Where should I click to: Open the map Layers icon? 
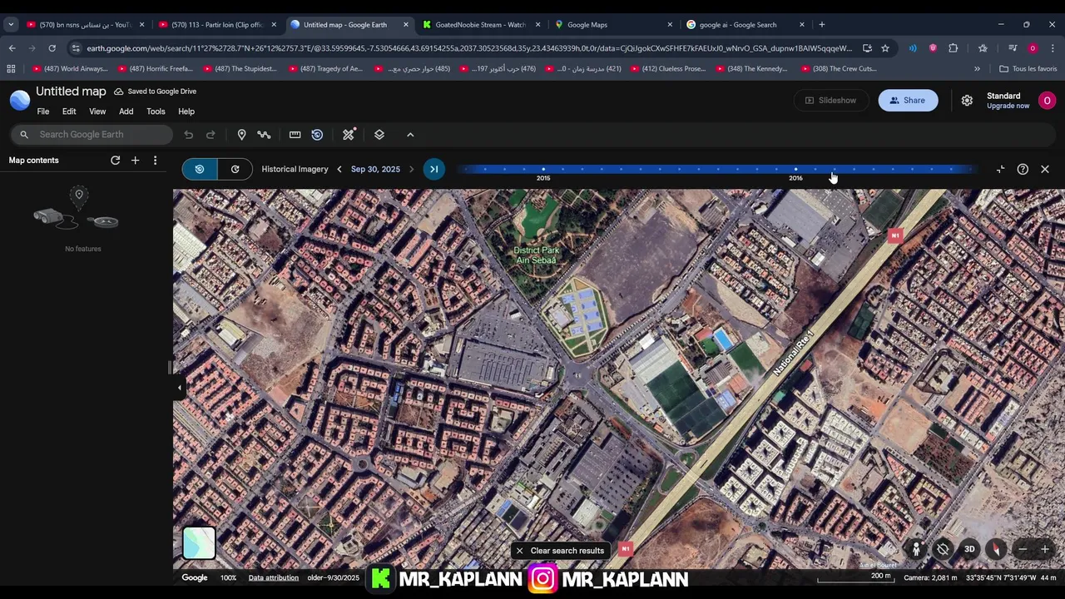click(379, 135)
